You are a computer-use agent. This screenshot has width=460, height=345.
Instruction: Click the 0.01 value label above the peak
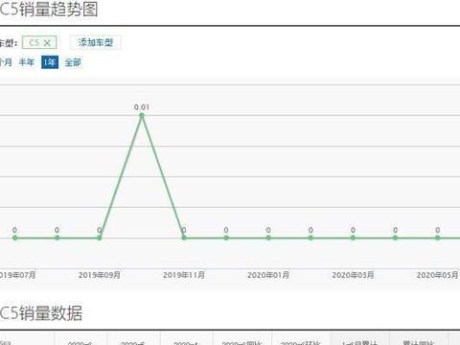142,107
